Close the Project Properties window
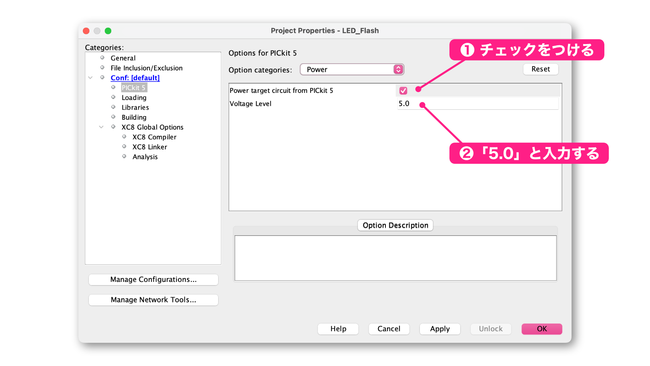 (x=86, y=31)
